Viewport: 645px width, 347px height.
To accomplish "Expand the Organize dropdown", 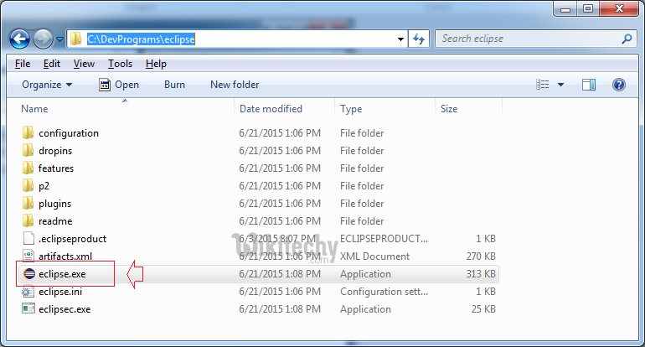I will pyautogui.click(x=47, y=85).
